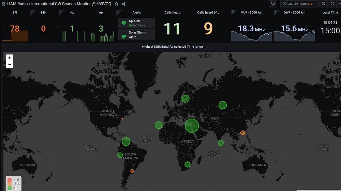Open the MUF panel external link icon

(x=233, y=12)
